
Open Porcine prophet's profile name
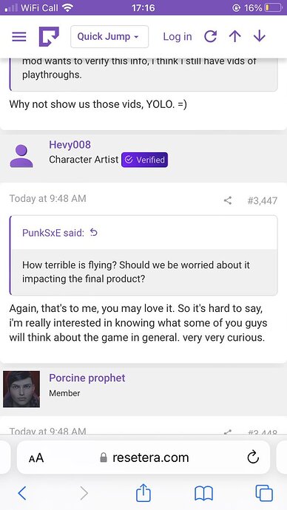pyautogui.click(x=87, y=378)
